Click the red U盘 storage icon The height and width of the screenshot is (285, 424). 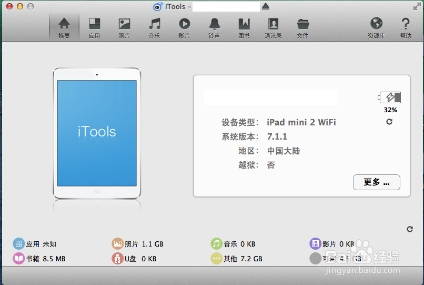coord(117,259)
